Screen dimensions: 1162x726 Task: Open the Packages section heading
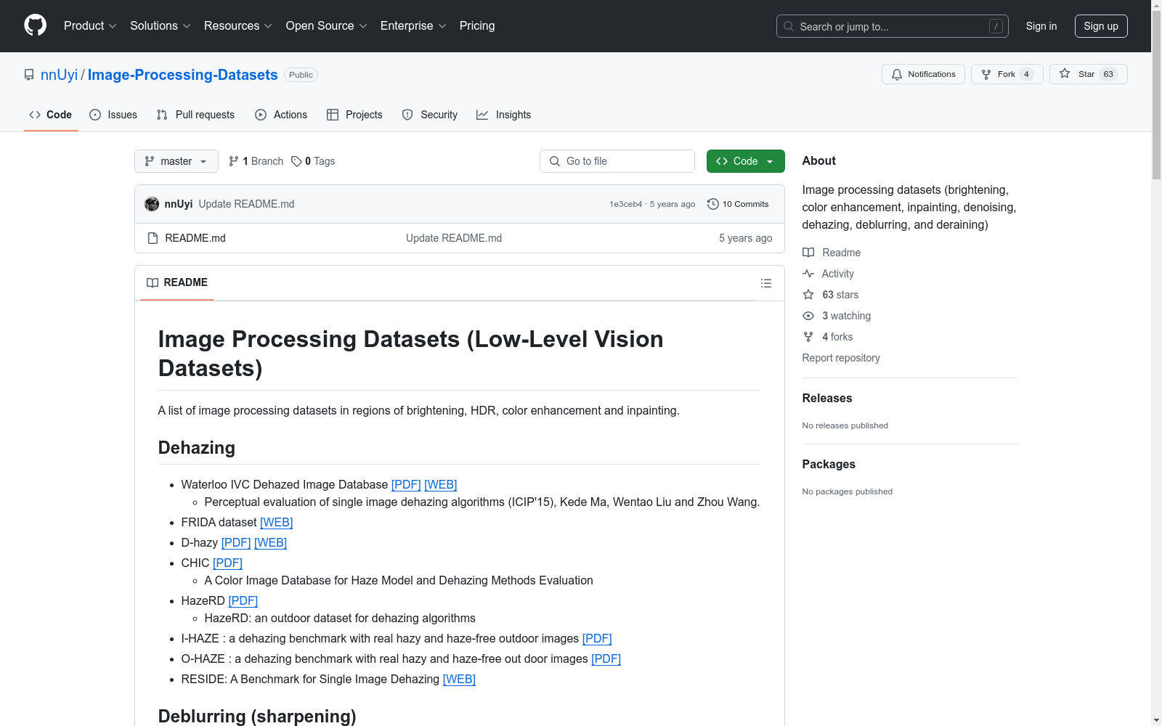coord(829,464)
